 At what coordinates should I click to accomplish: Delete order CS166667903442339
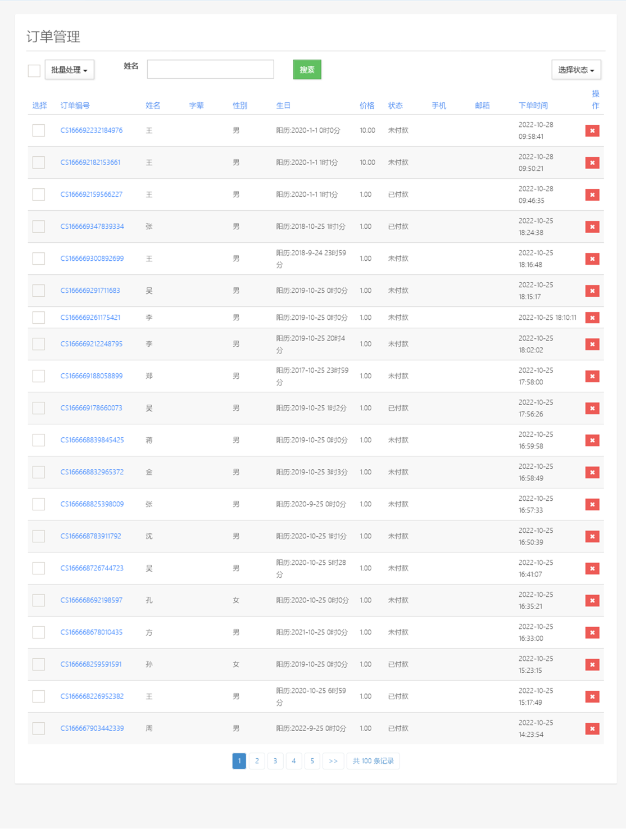(592, 728)
